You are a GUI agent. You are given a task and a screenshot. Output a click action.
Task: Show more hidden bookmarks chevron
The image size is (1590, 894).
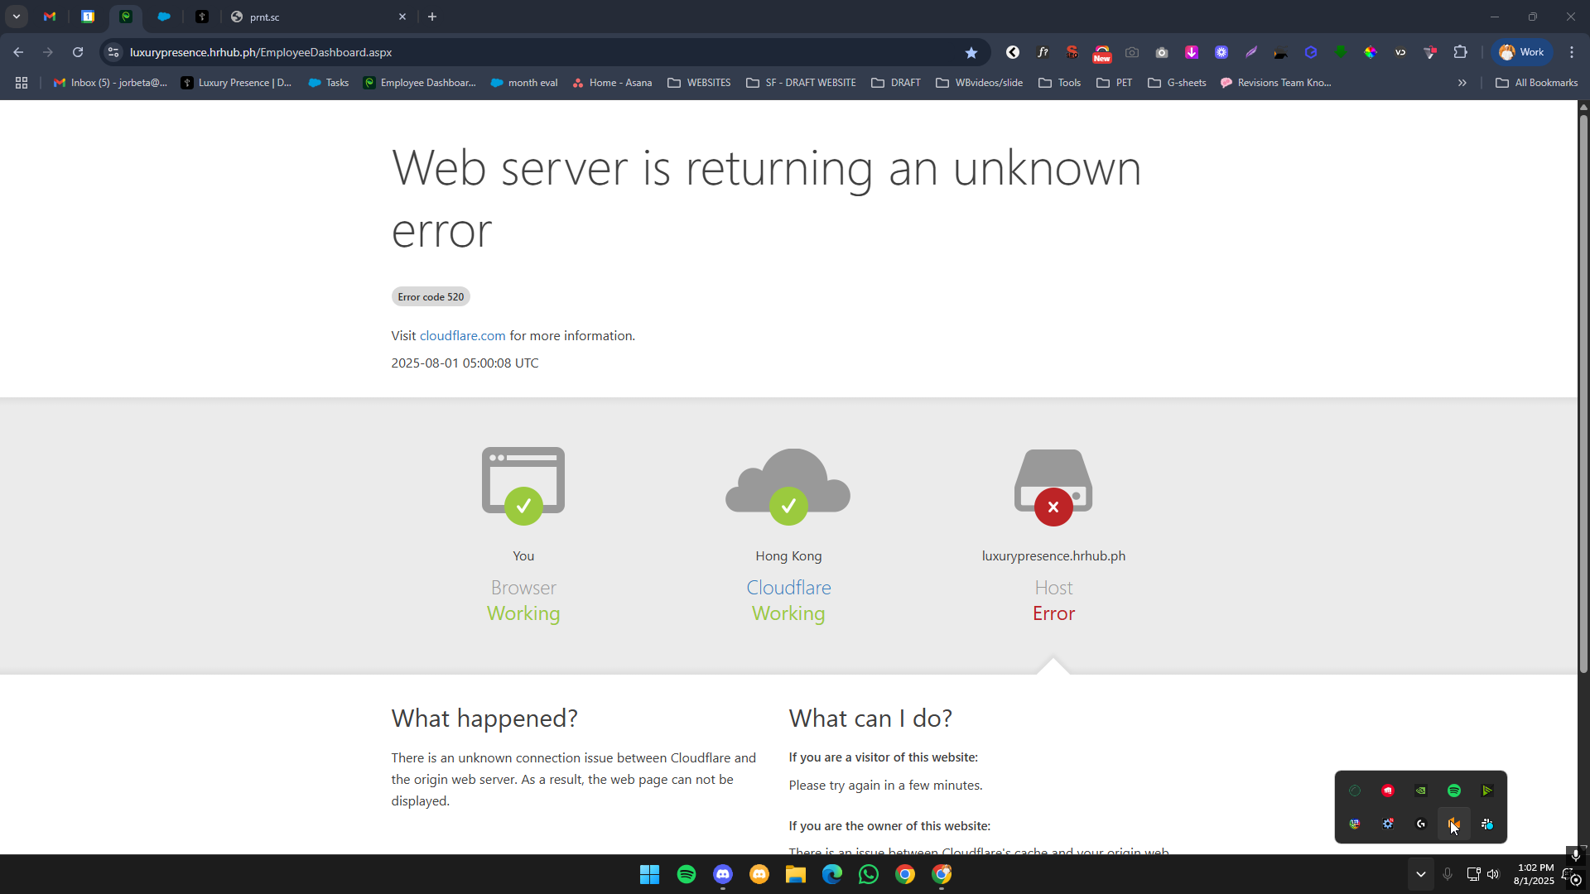(1462, 83)
